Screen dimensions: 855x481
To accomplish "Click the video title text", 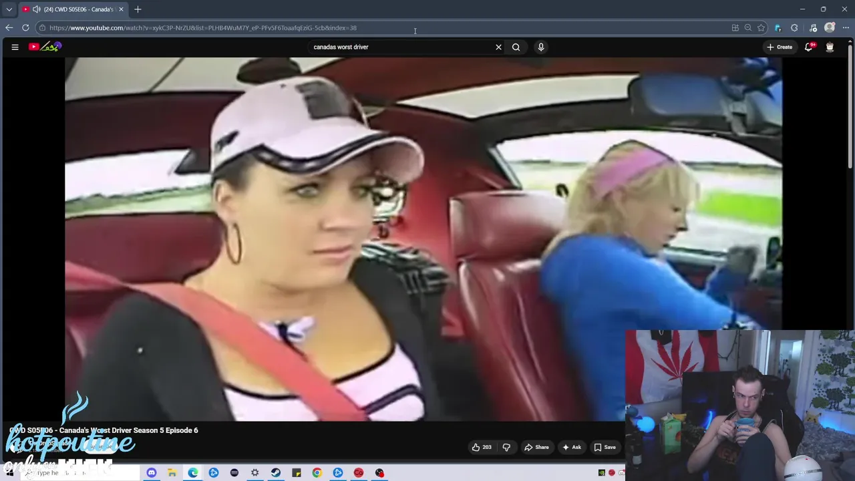I will click(x=104, y=430).
